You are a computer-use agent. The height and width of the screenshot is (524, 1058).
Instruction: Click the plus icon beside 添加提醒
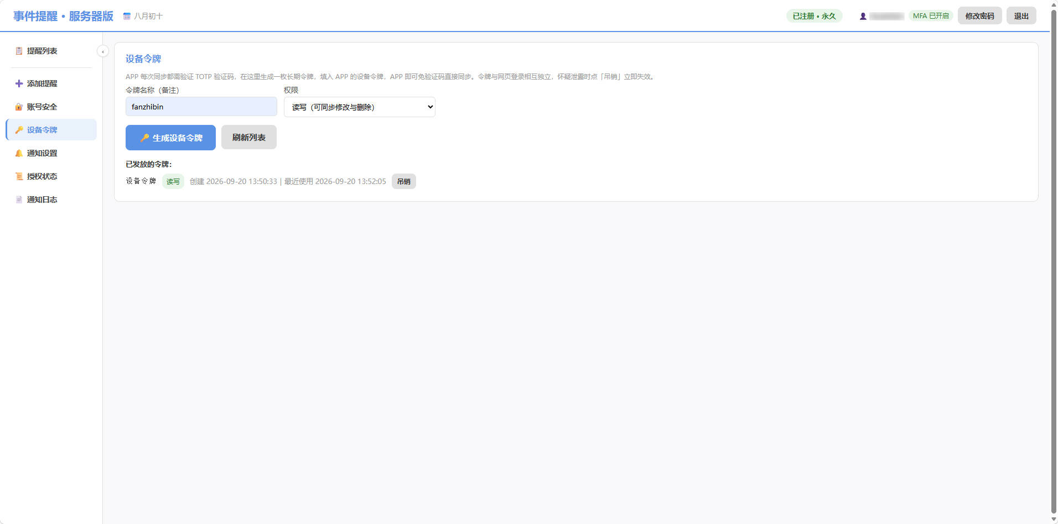tap(19, 83)
